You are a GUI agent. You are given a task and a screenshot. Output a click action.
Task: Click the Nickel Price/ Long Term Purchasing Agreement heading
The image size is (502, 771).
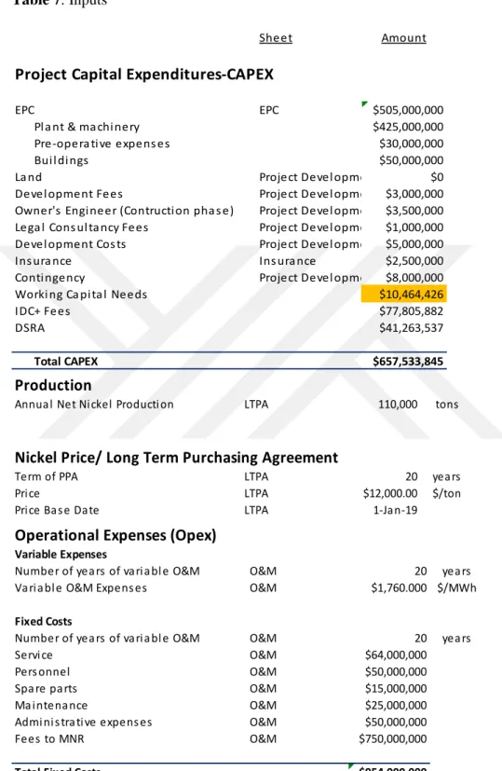[x=176, y=458]
